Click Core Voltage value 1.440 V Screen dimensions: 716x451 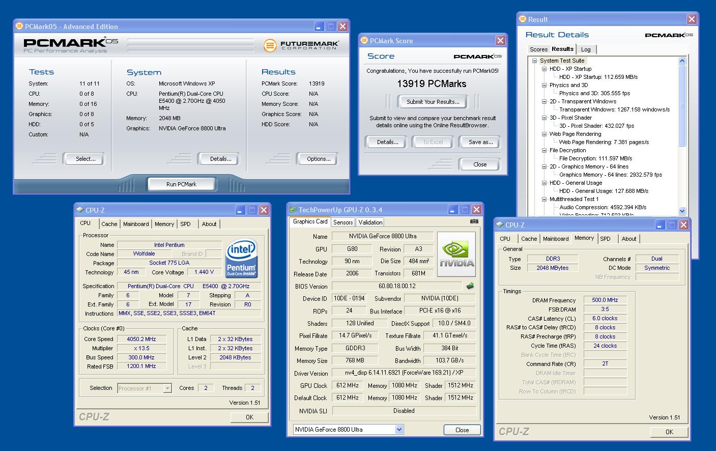[x=204, y=272]
